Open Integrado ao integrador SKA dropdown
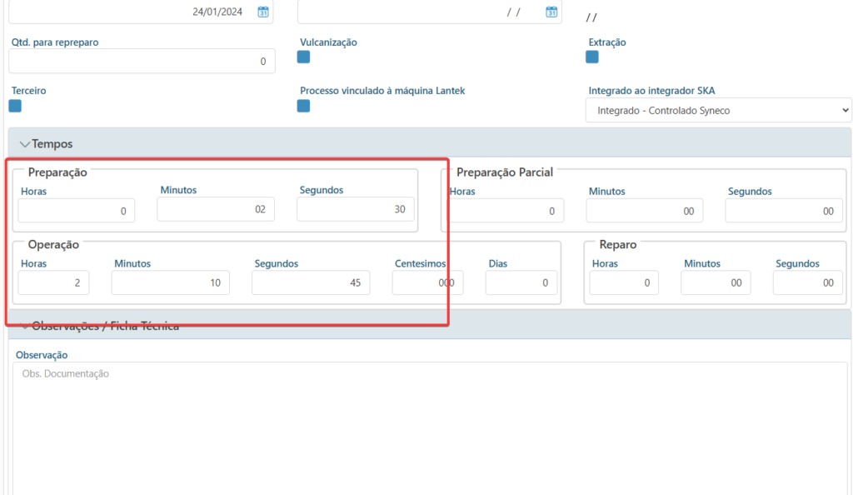This screenshot has height=495, width=853. 719,111
